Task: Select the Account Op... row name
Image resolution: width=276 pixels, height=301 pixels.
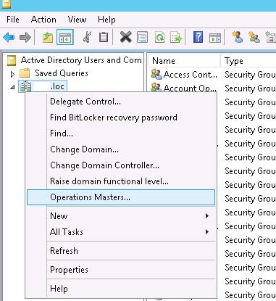Action: (x=190, y=88)
